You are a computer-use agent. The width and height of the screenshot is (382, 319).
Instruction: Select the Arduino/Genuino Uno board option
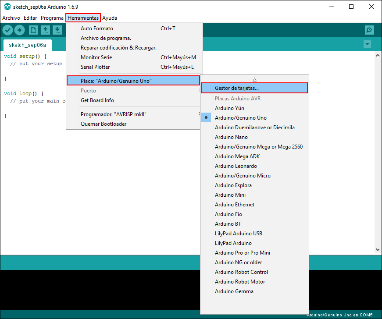255,118
